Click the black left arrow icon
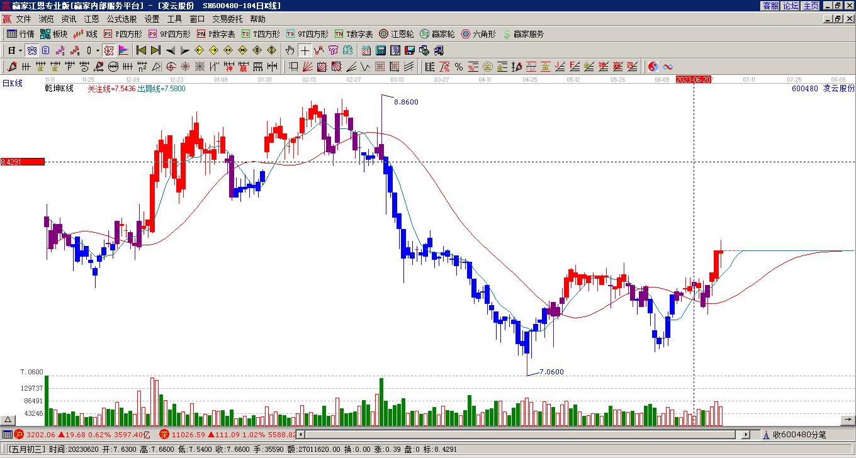 click(170, 50)
